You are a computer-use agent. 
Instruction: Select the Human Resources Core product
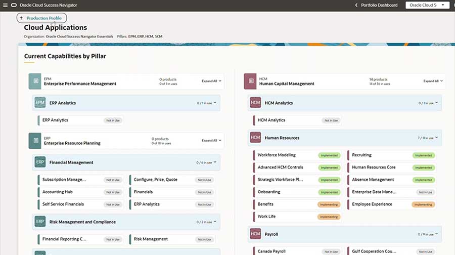[391, 167]
